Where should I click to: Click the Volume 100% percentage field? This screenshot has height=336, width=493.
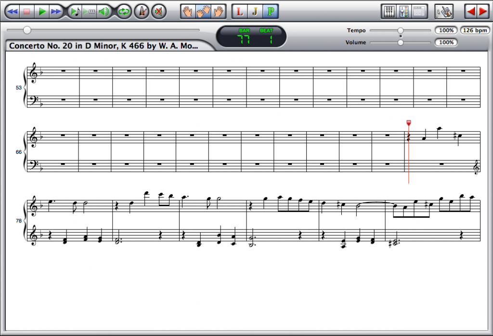click(x=446, y=42)
